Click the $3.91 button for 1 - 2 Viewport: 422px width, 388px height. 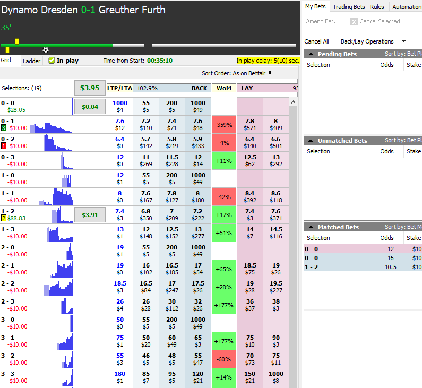pyautogui.click(x=90, y=215)
